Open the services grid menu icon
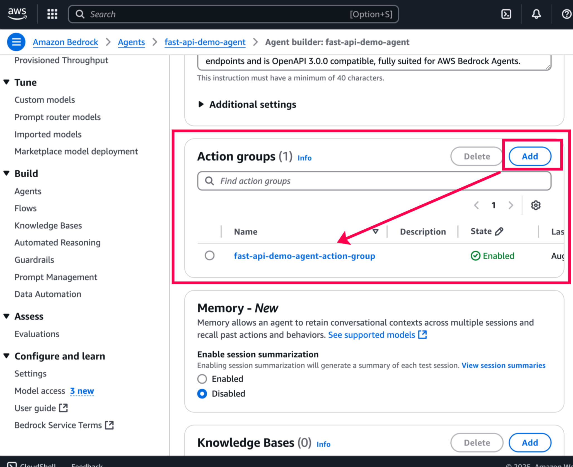 [x=52, y=14]
